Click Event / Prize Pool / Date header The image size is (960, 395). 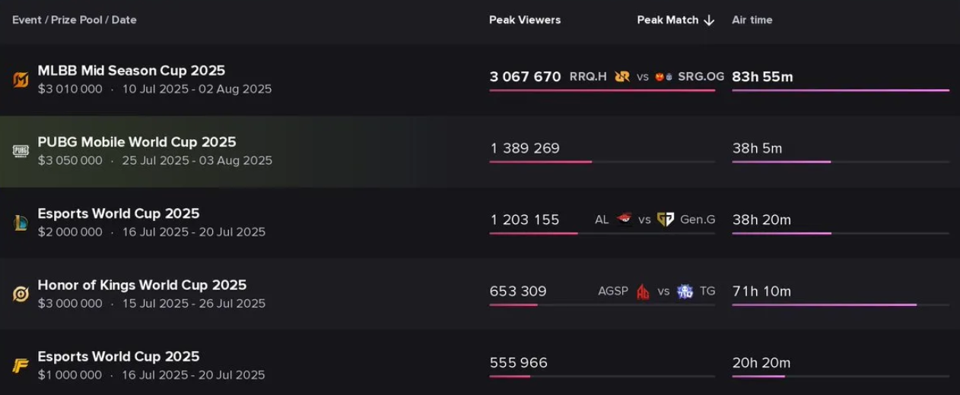75,21
